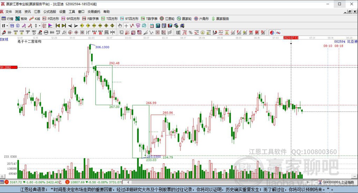
Task: Open the 文件 menu
Action: coord(8,11)
